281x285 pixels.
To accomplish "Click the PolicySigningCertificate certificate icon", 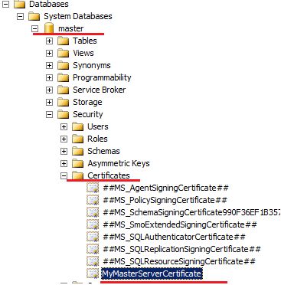I will (x=93, y=201).
